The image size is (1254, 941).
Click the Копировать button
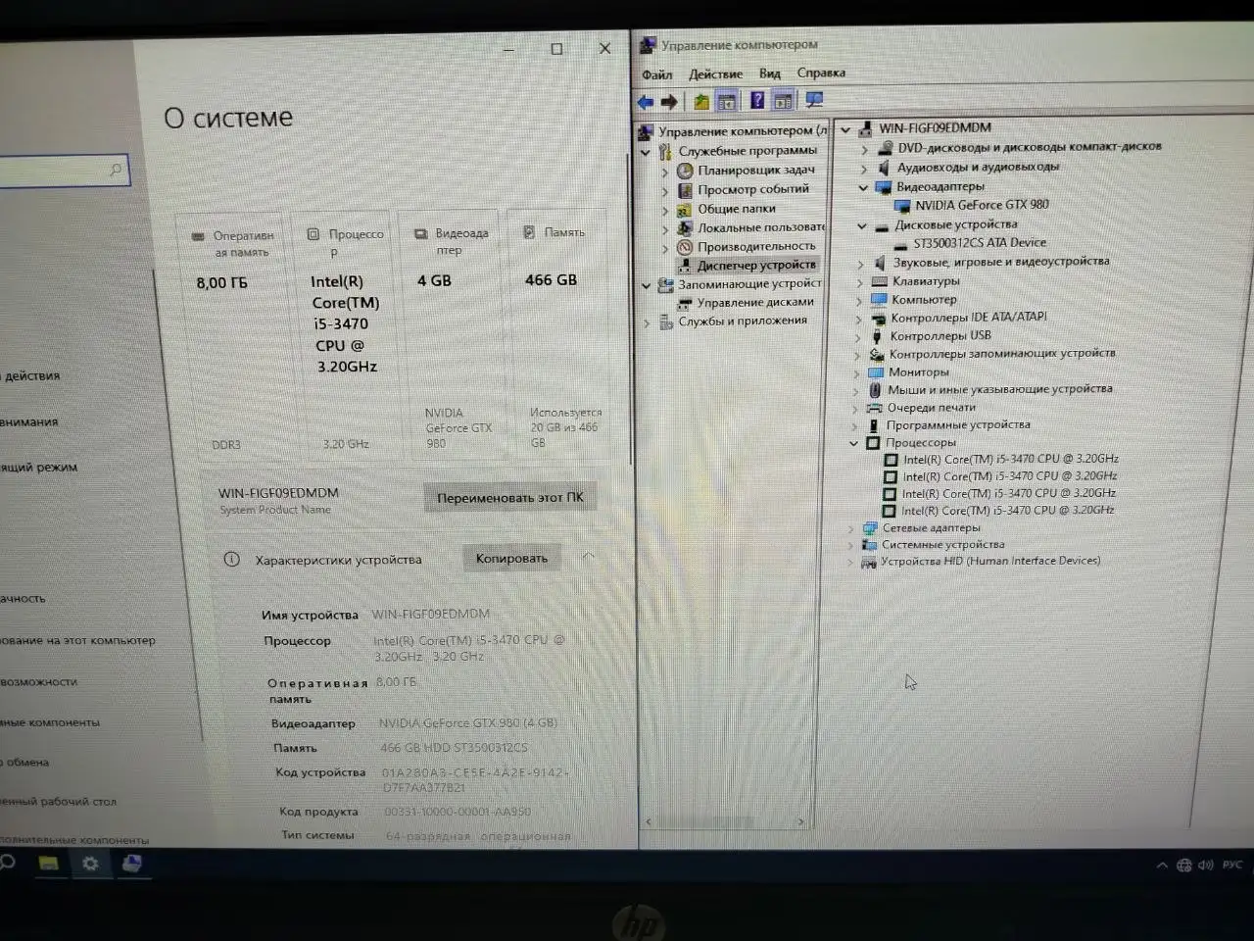tap(511, 559)
